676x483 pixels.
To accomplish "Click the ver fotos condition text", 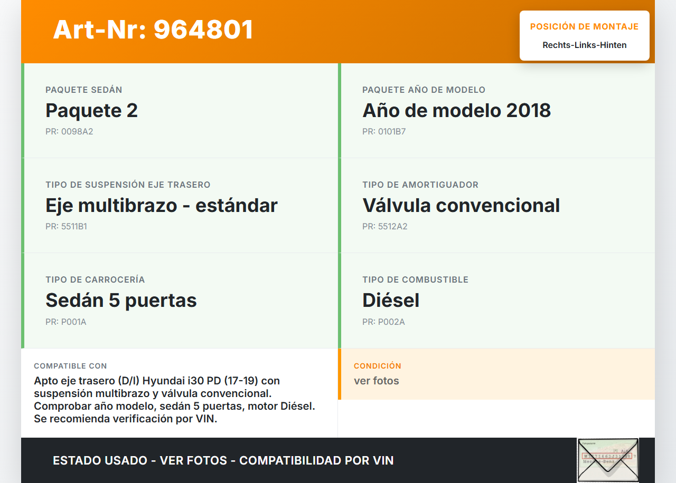I will [377, 381].
